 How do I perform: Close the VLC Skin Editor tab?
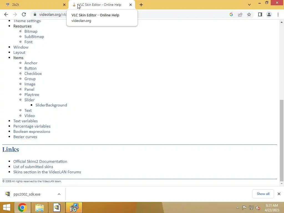click(x=131, y=5)
